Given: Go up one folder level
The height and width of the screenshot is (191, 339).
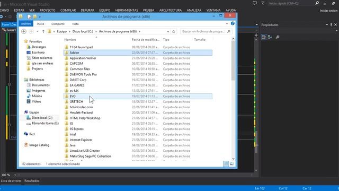Looking at the screenshot, I should click(43, 31).
